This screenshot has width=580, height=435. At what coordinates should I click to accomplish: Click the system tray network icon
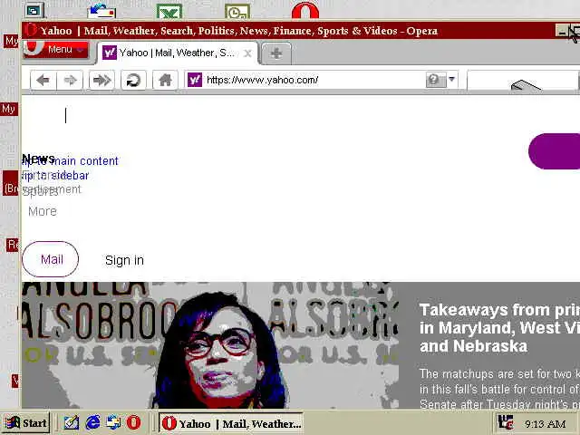tap(506, 423)
